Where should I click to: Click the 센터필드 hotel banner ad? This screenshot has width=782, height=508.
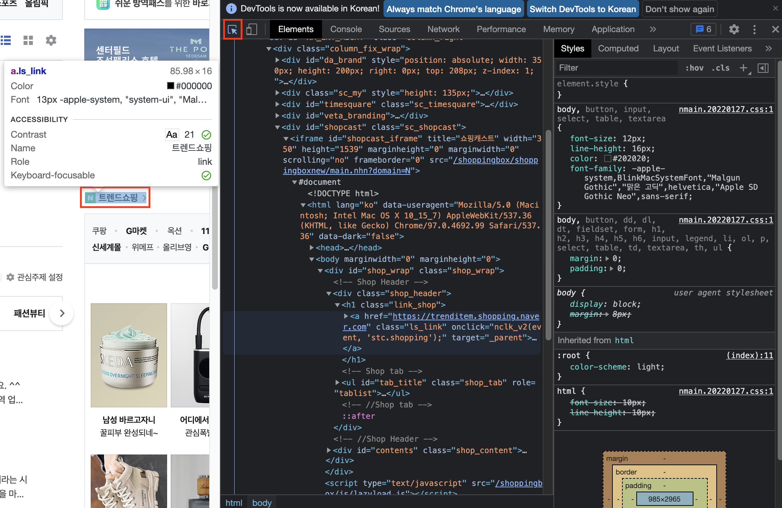coord(147,45)
